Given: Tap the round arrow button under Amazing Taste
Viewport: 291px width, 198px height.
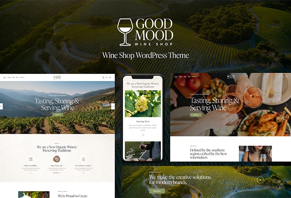Looking at the screenshot, I should [x=143, y=135].
